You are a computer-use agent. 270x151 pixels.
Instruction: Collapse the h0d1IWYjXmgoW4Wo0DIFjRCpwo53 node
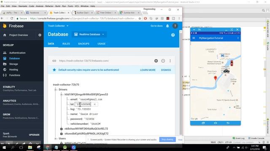pyautogui.click(x=61, y=94)
